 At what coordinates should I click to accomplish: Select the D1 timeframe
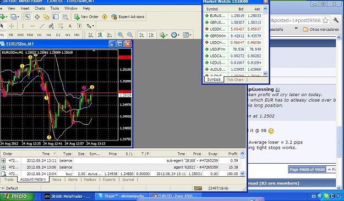(x=58, y=35)
